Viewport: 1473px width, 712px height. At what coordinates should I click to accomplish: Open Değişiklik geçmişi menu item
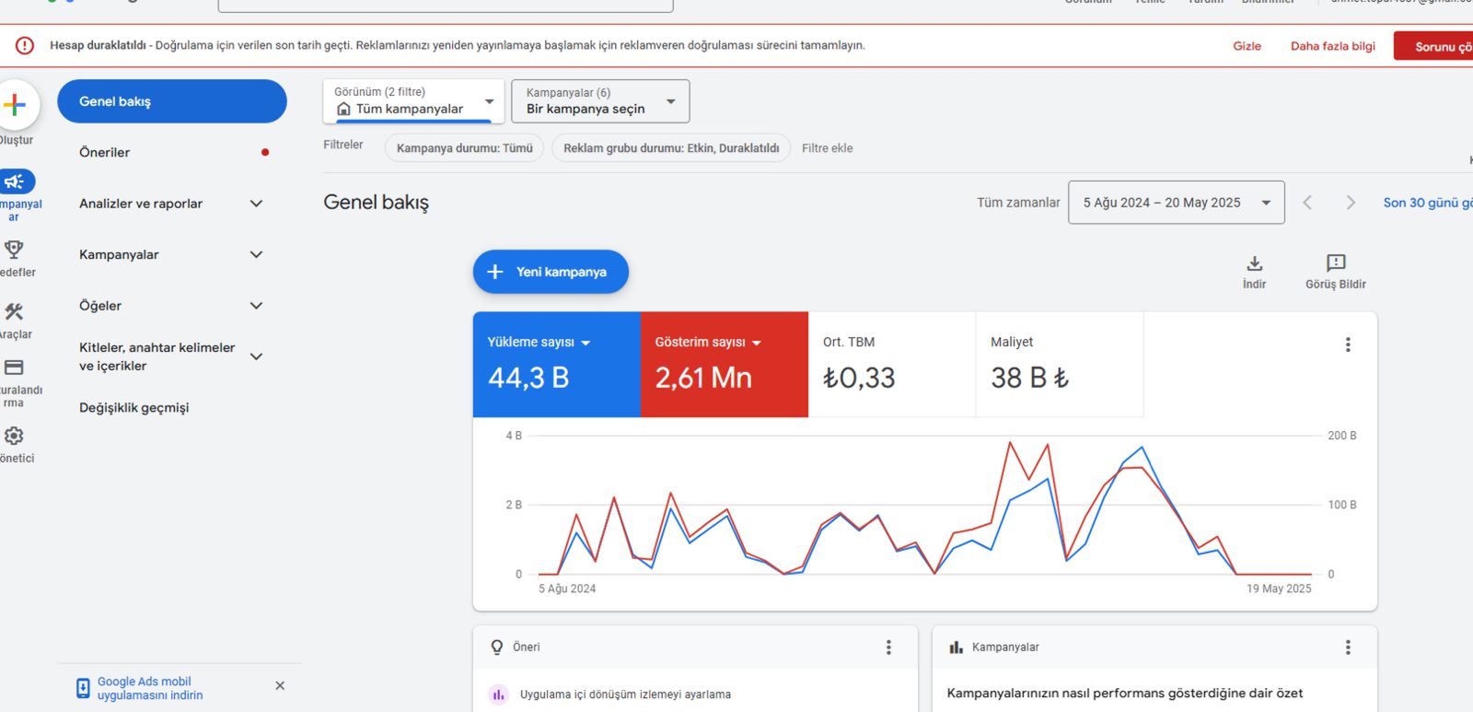(134, 408)
